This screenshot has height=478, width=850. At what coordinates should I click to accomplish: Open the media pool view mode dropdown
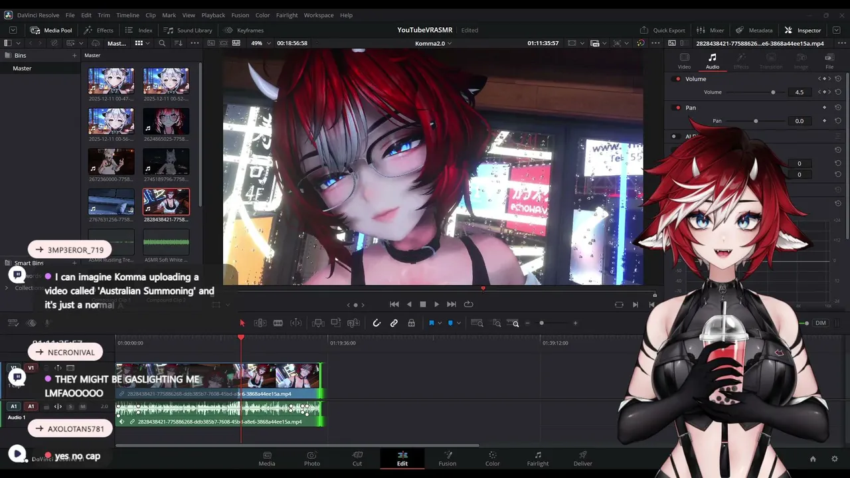[x=142, y=43]
